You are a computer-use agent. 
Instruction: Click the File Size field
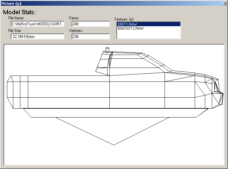coord(37,37)
